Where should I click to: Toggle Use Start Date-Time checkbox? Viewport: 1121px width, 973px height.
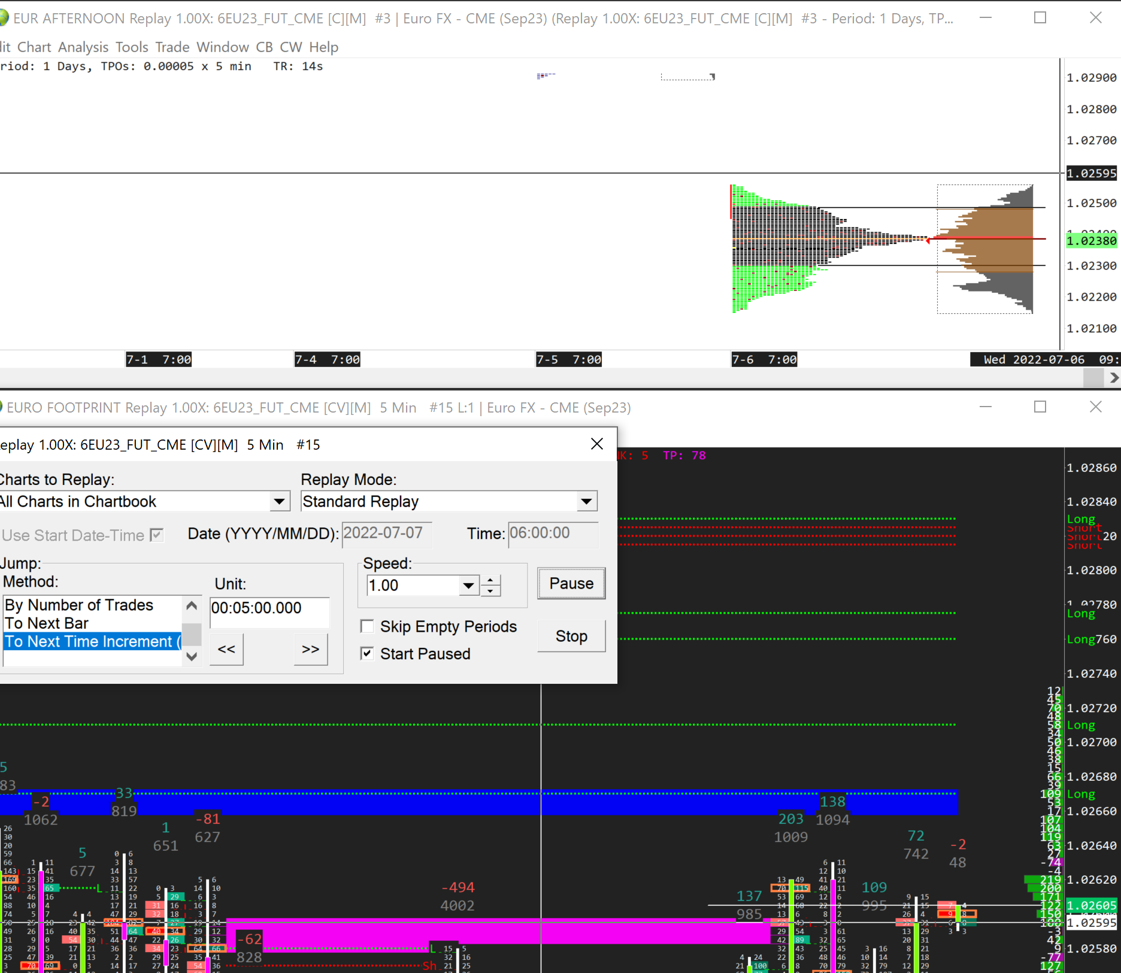click(157, 535)
